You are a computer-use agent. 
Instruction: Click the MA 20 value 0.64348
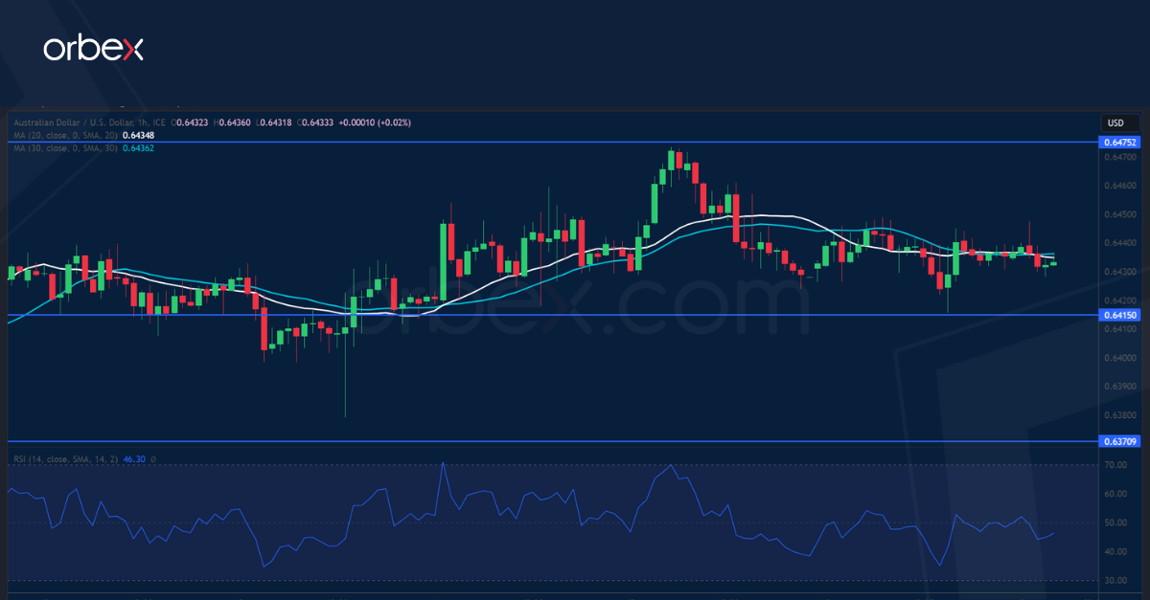(x=138, y=136)
